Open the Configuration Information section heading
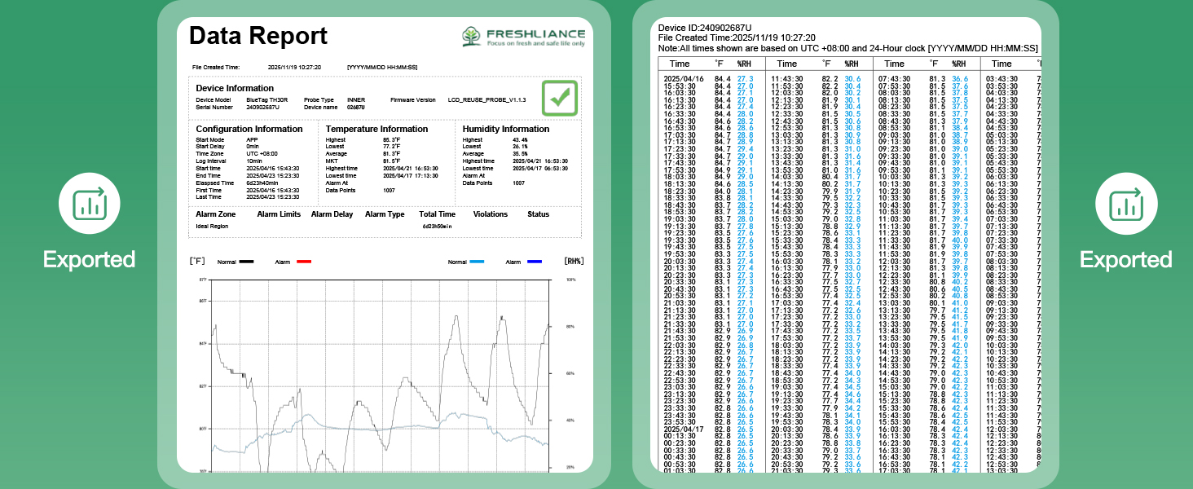Viewport: 1193px width, 489px height. tap(249, 129)
